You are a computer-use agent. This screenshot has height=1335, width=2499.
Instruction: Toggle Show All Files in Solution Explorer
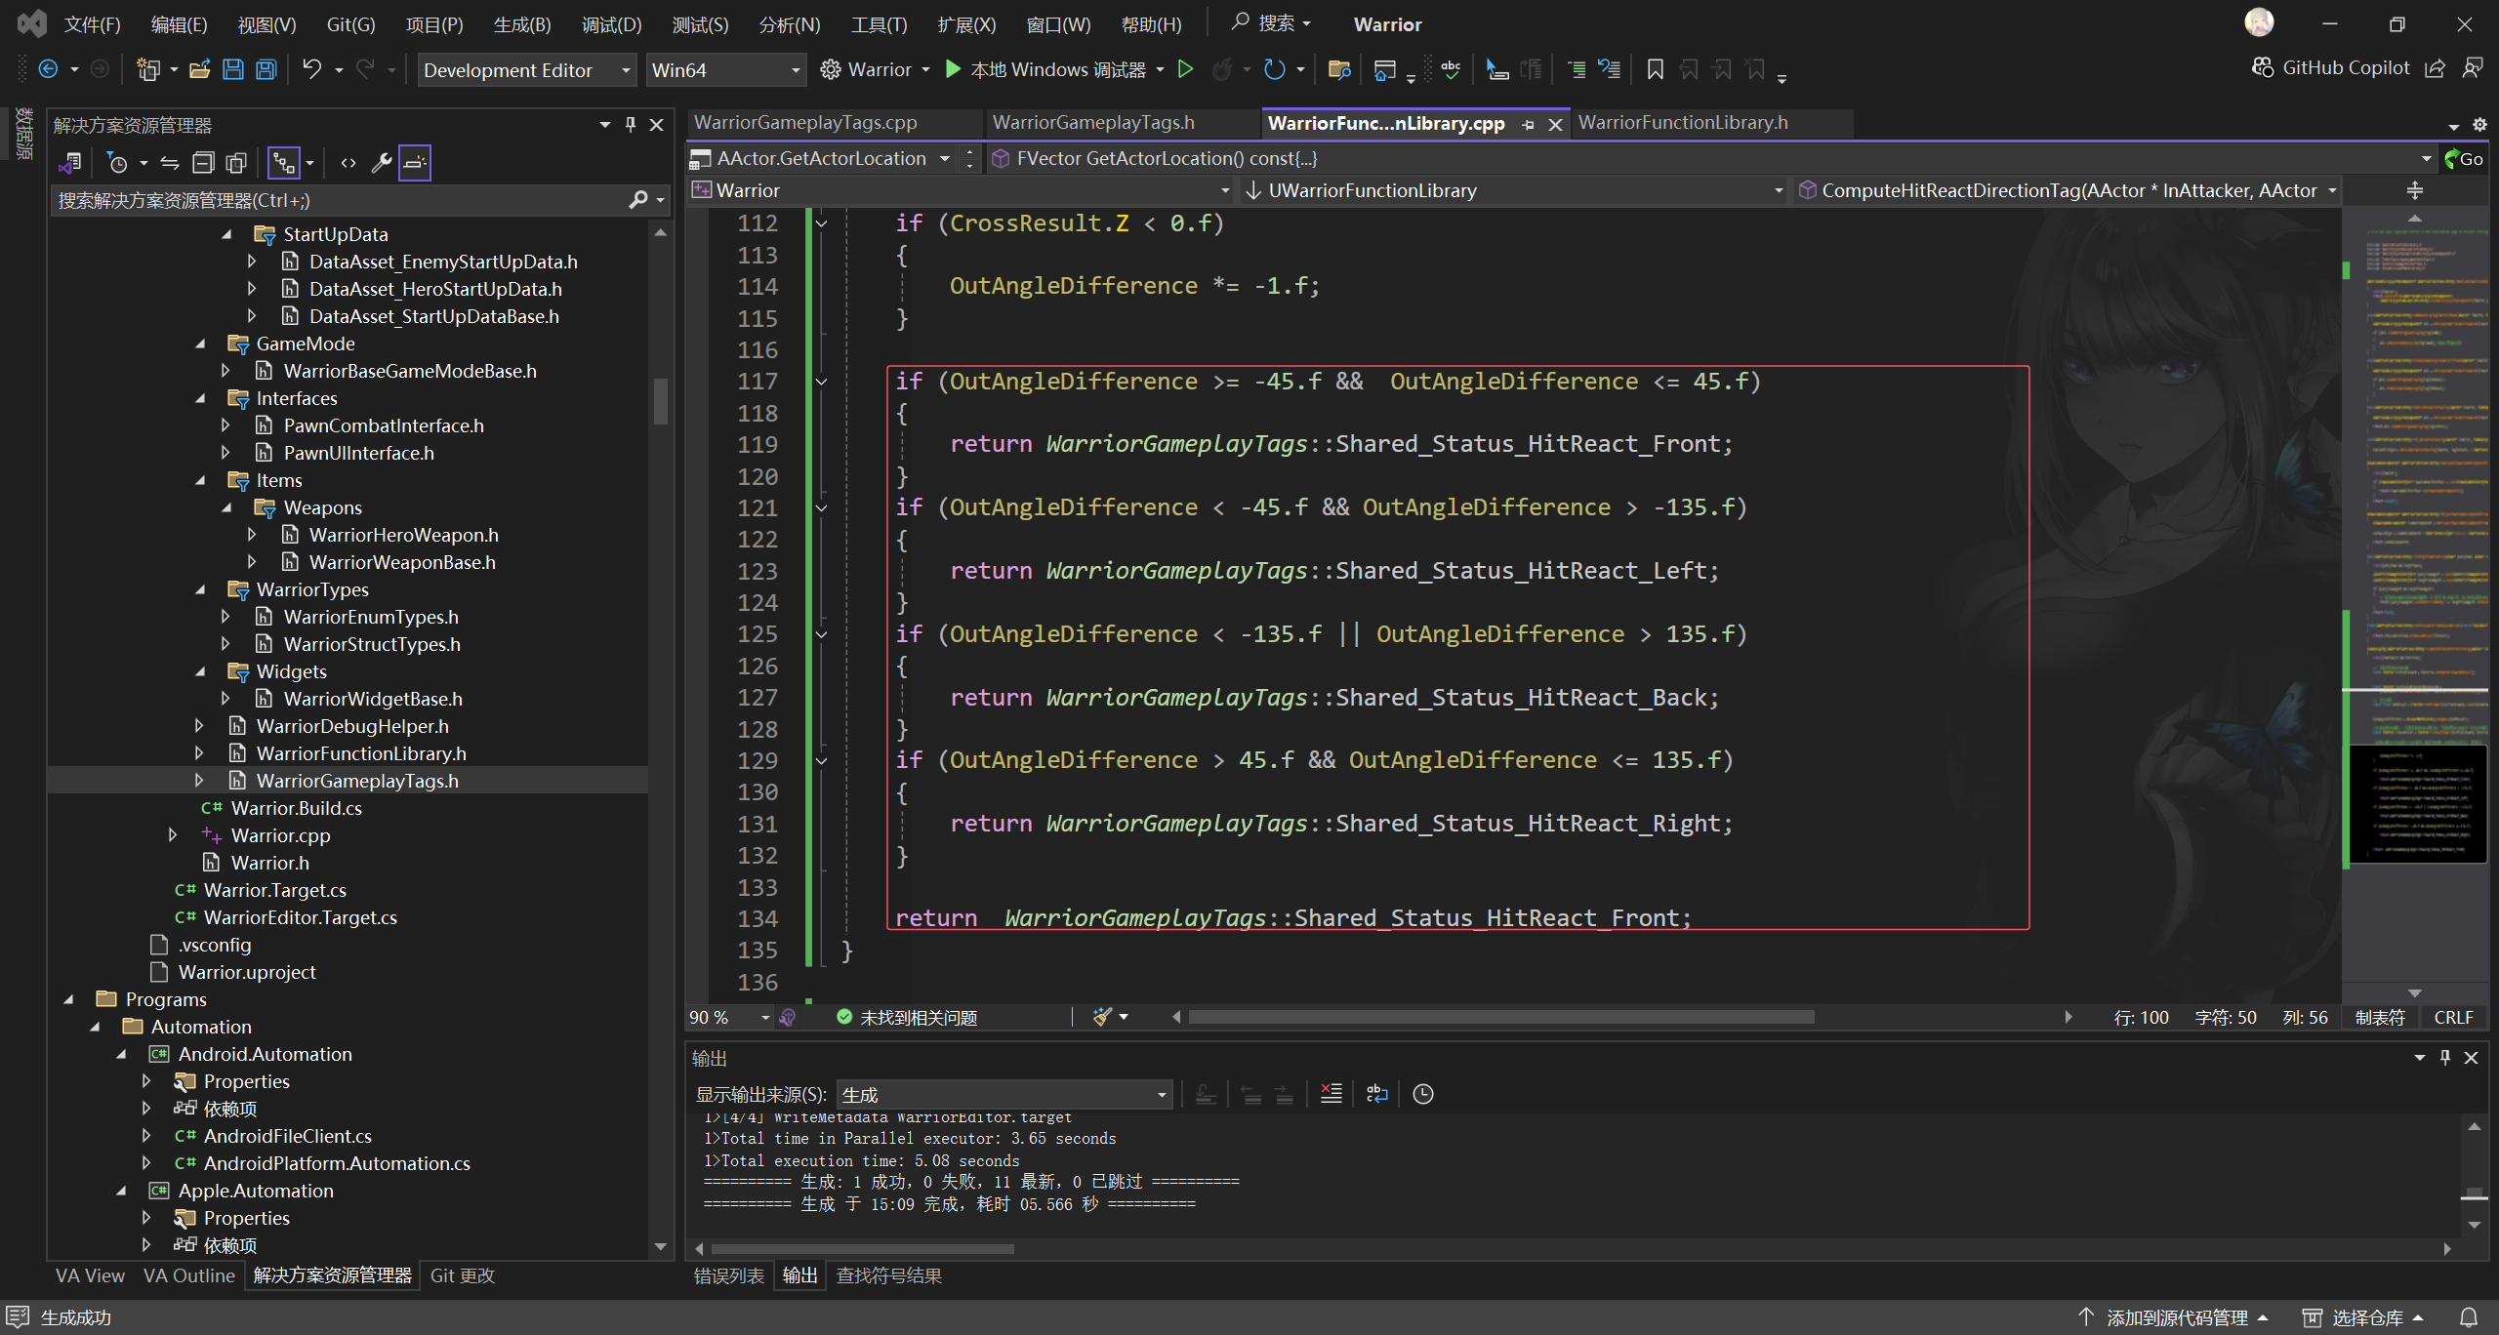coord(235,162)
